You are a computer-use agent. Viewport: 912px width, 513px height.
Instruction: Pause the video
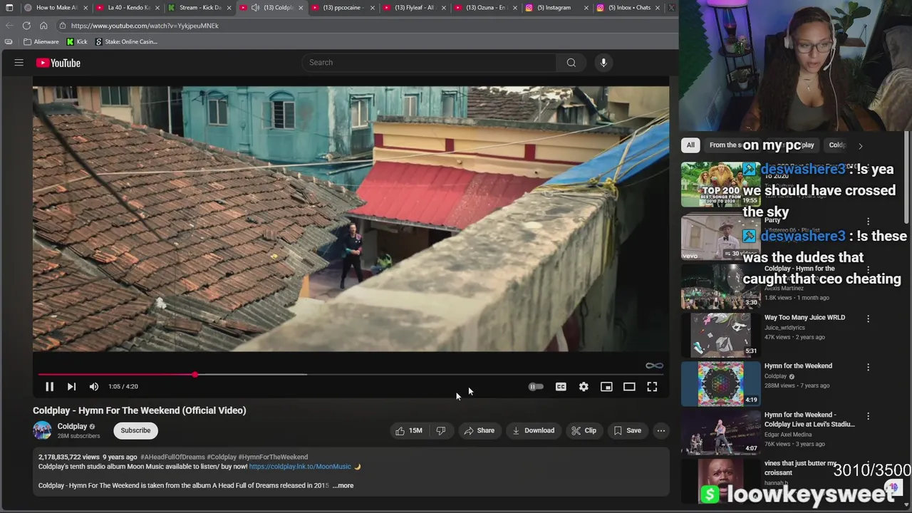(49, 386)
